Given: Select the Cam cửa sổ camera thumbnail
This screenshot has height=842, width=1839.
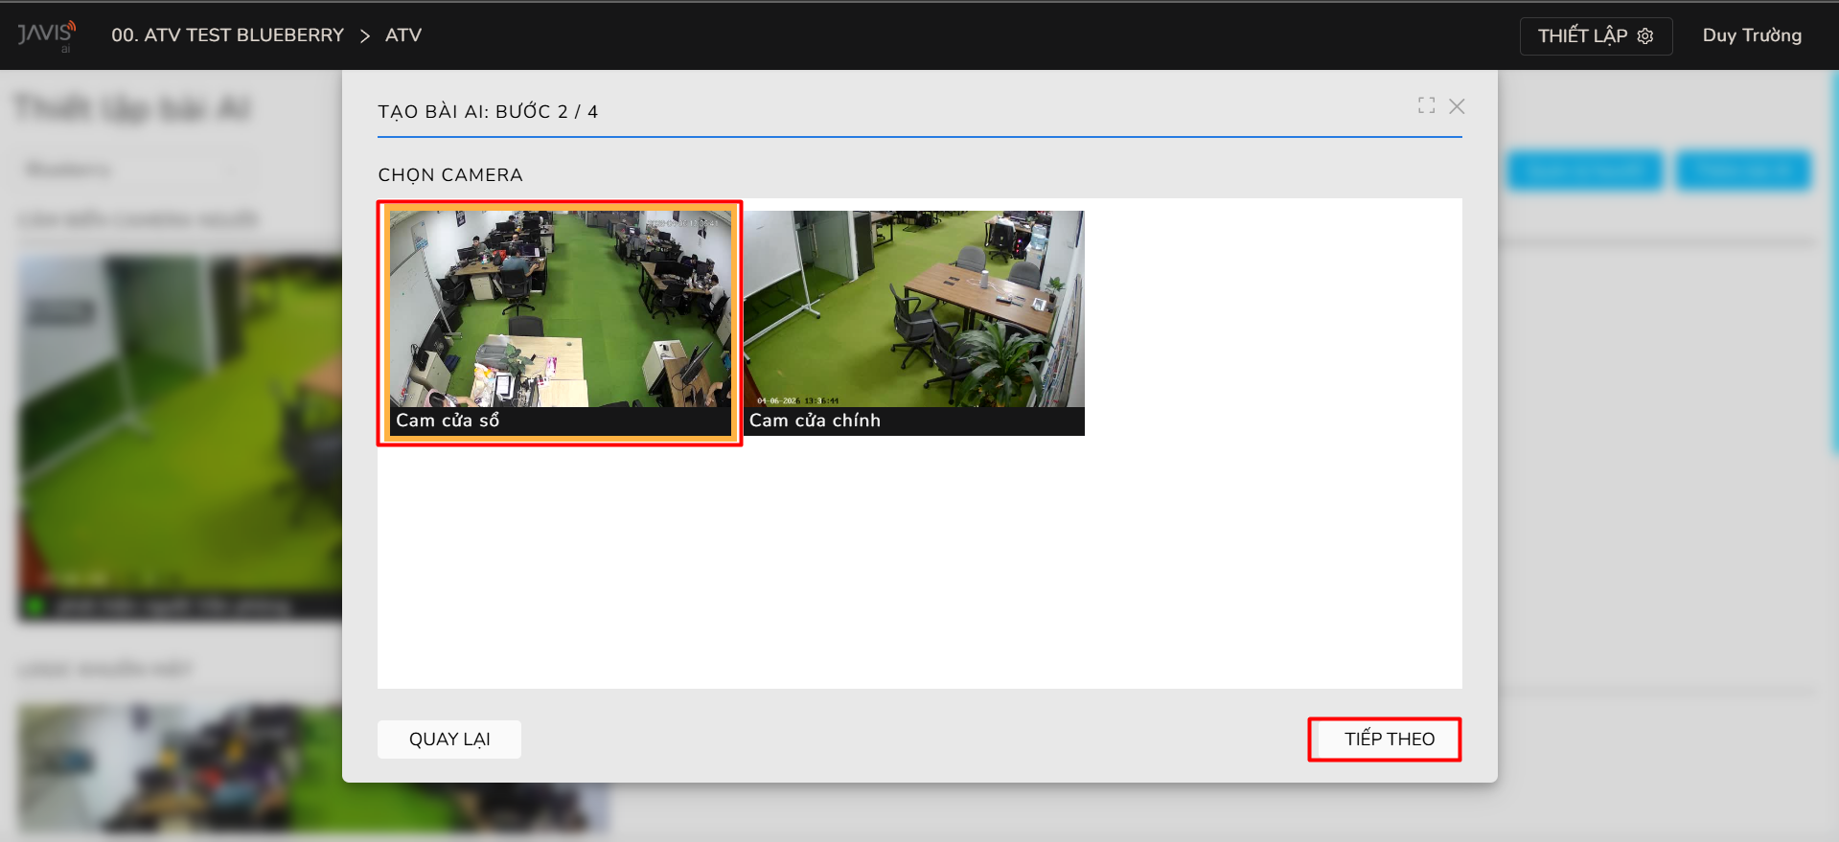Looking at the screenshot, I should click(x=560, y=308).
